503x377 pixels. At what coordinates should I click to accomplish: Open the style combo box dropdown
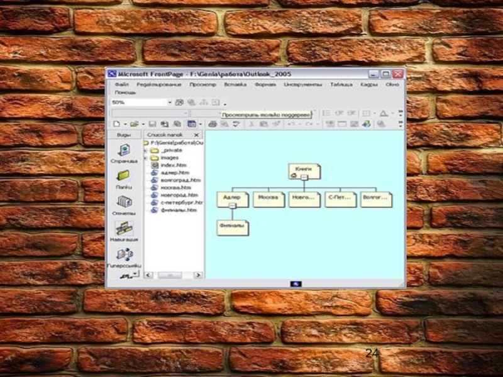(x=185, y=113)
